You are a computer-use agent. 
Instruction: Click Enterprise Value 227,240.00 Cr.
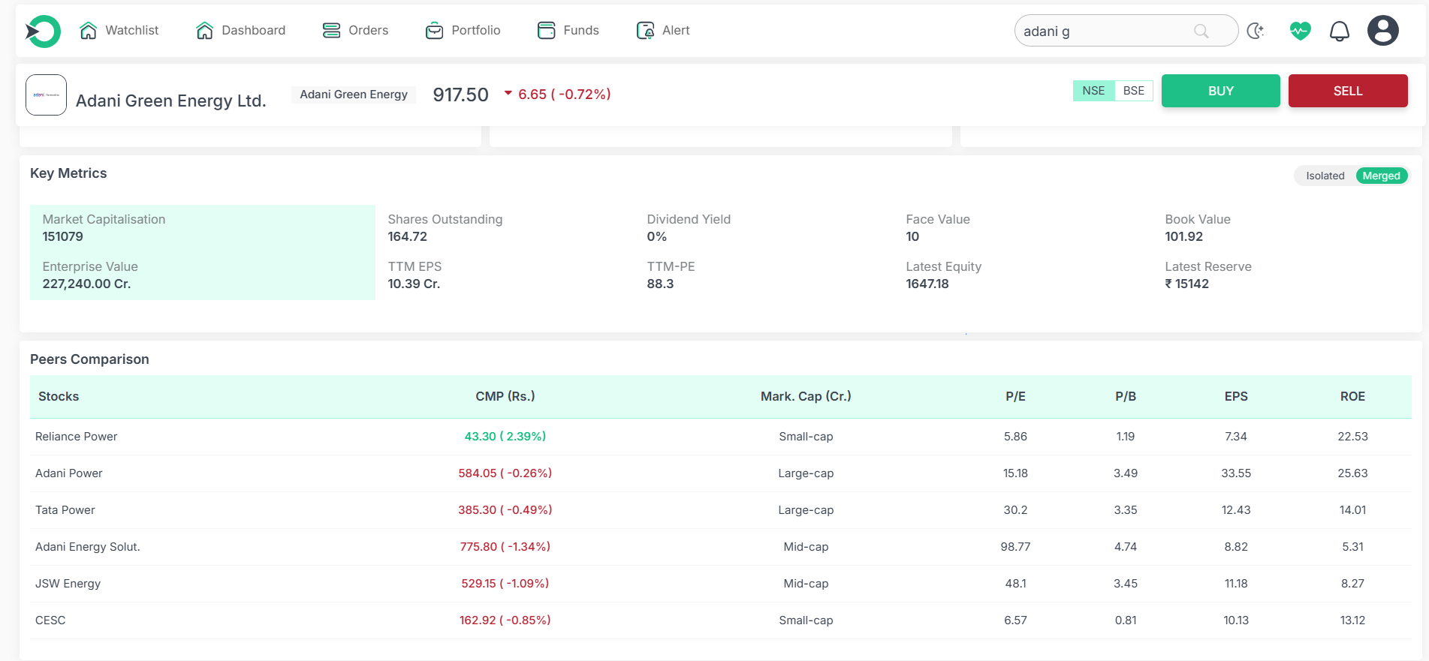tap(86, 284)
